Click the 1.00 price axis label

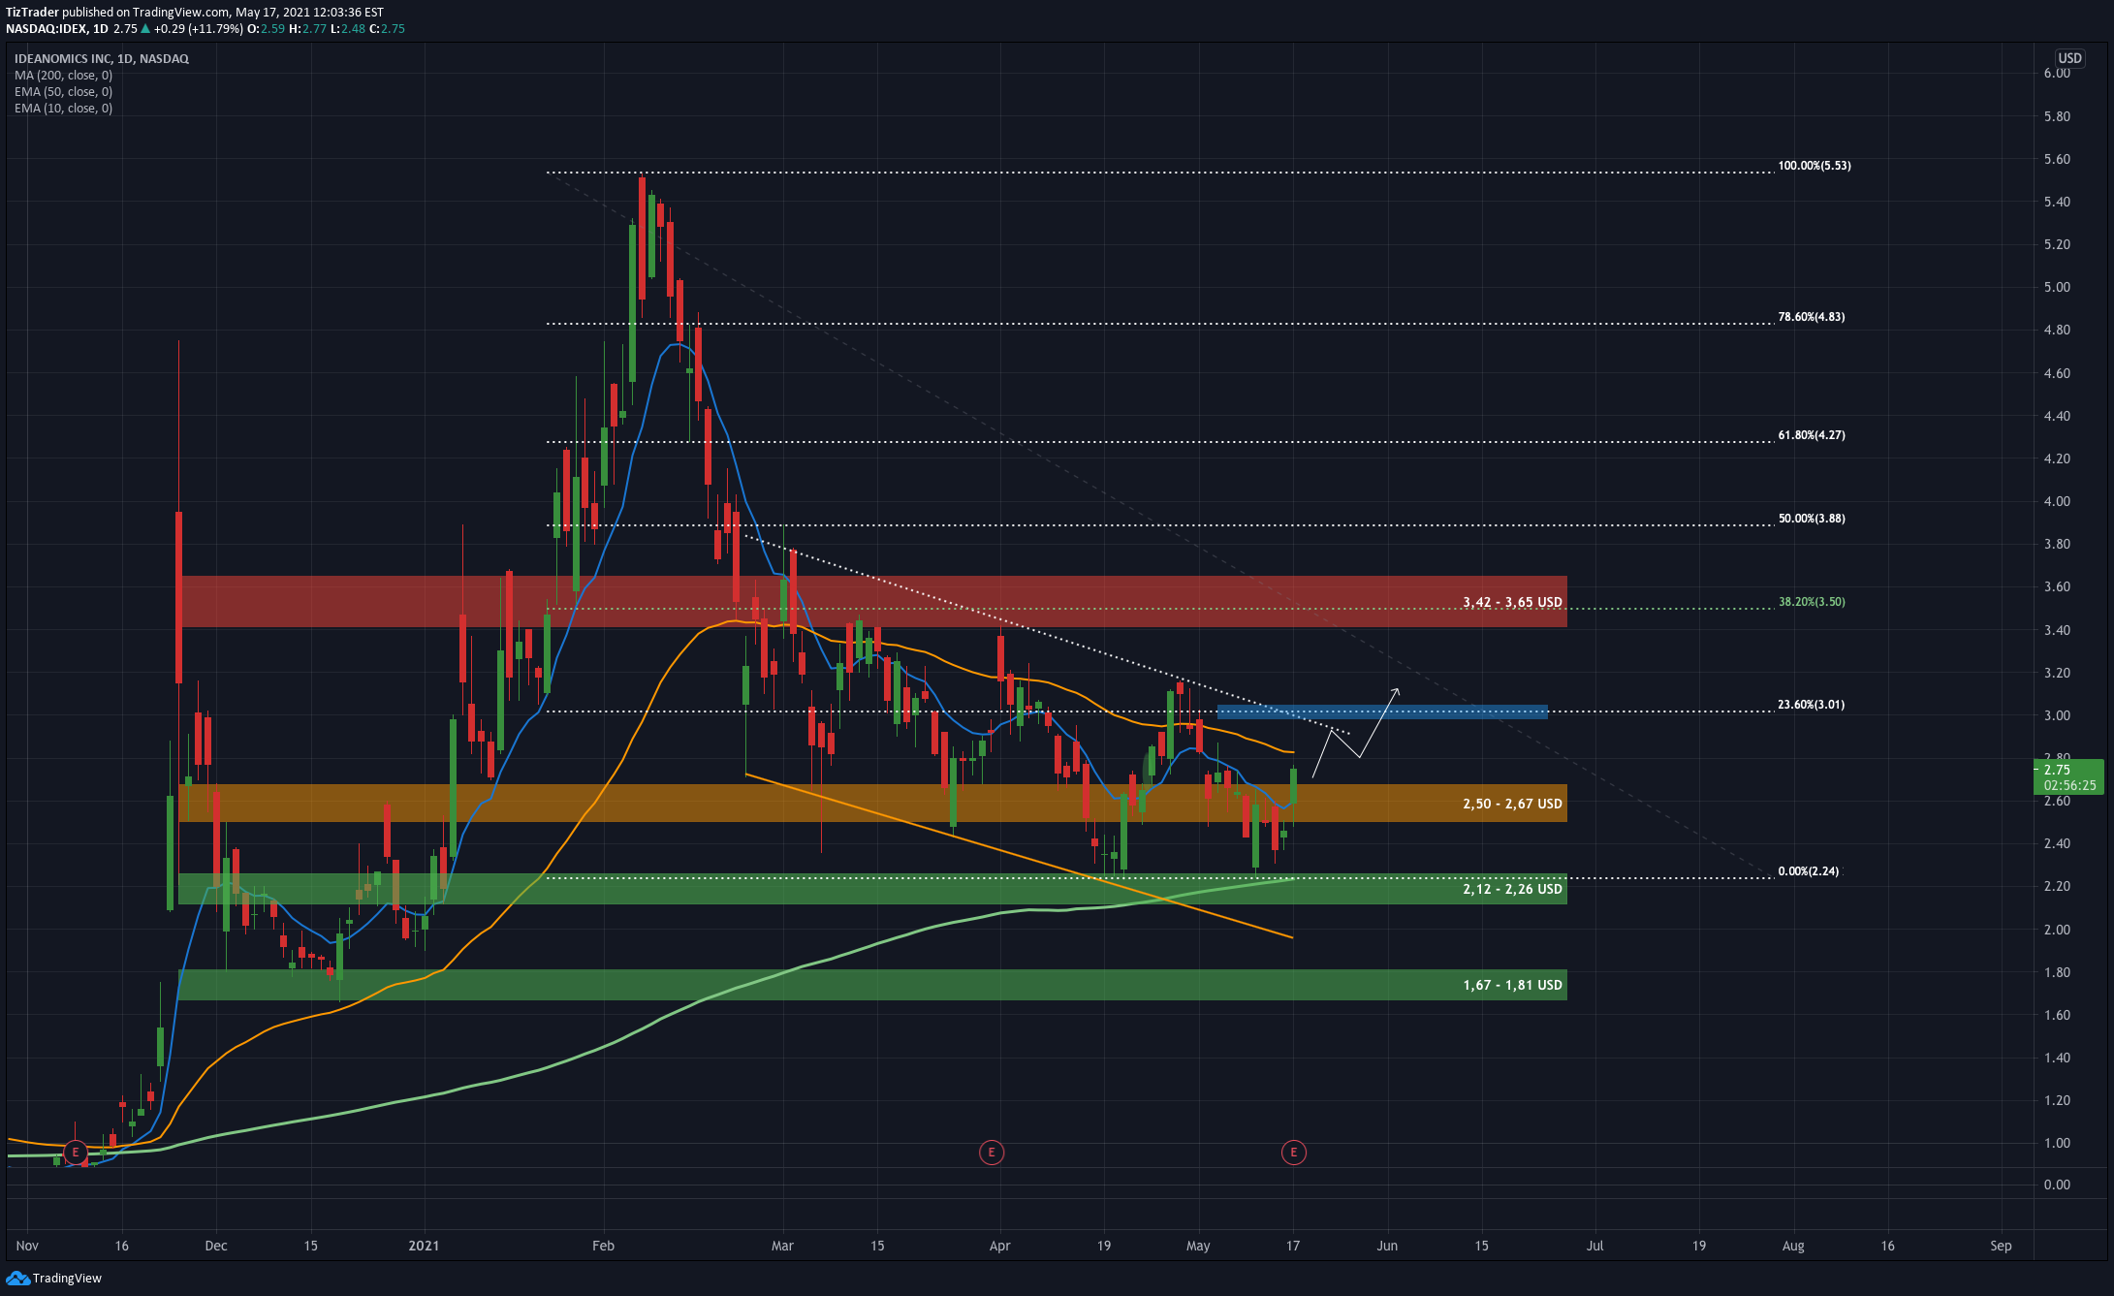pyautogui.click(x=2057, y=1143)
